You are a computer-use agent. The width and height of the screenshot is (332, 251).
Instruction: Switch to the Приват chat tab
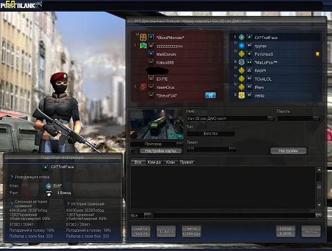187,162
